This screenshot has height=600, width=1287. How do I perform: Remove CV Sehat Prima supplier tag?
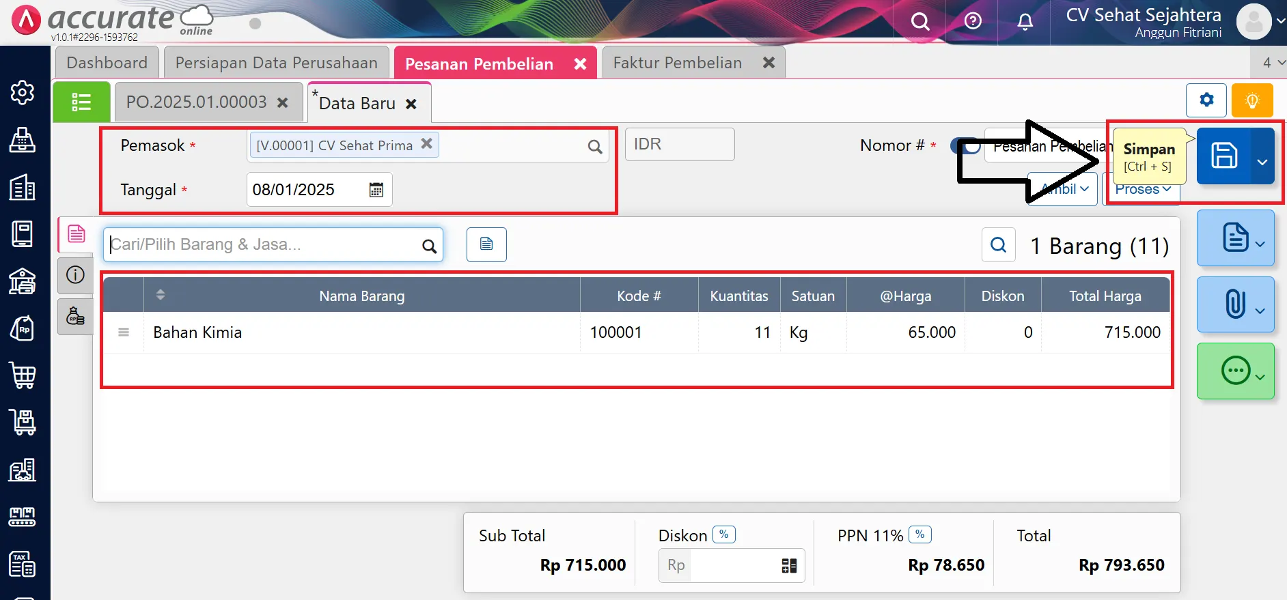coord(426,144)
